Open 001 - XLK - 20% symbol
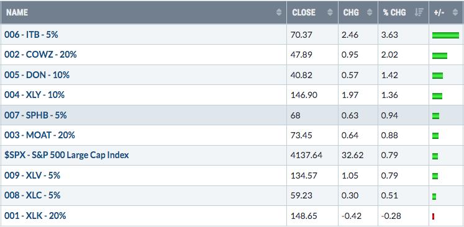 coord(35,215)
